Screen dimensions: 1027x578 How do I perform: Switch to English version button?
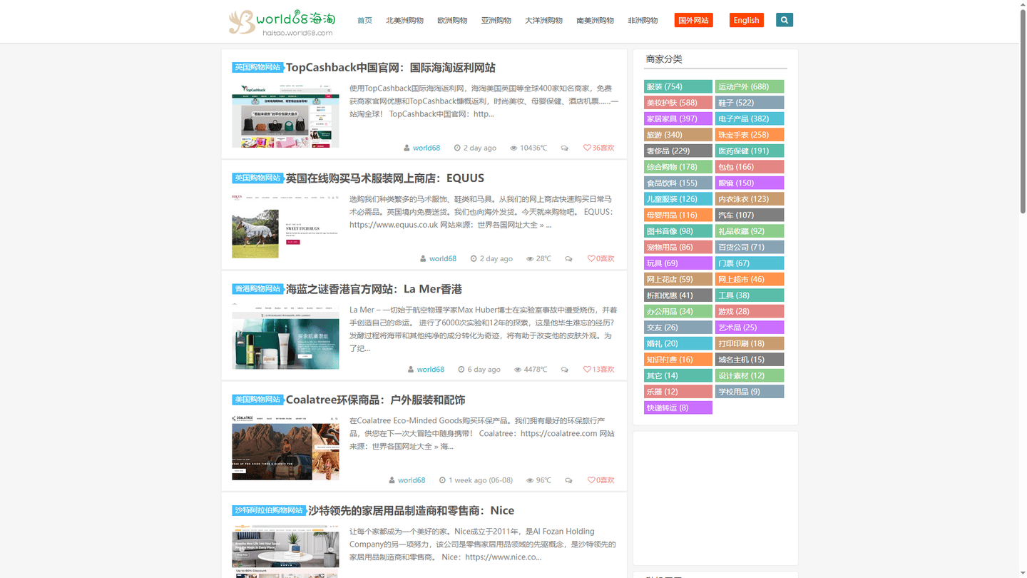(746, 20)
